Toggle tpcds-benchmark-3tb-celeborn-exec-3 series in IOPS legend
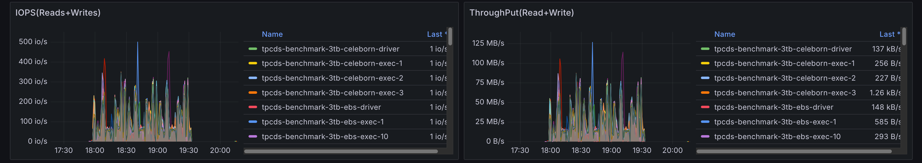Screen dimensions: 922x163 332,93
